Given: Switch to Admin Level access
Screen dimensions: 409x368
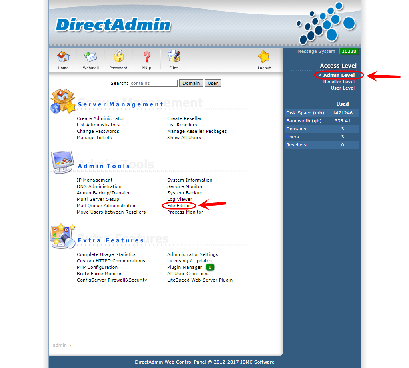Looking at the screenshot, I should 339,75.
